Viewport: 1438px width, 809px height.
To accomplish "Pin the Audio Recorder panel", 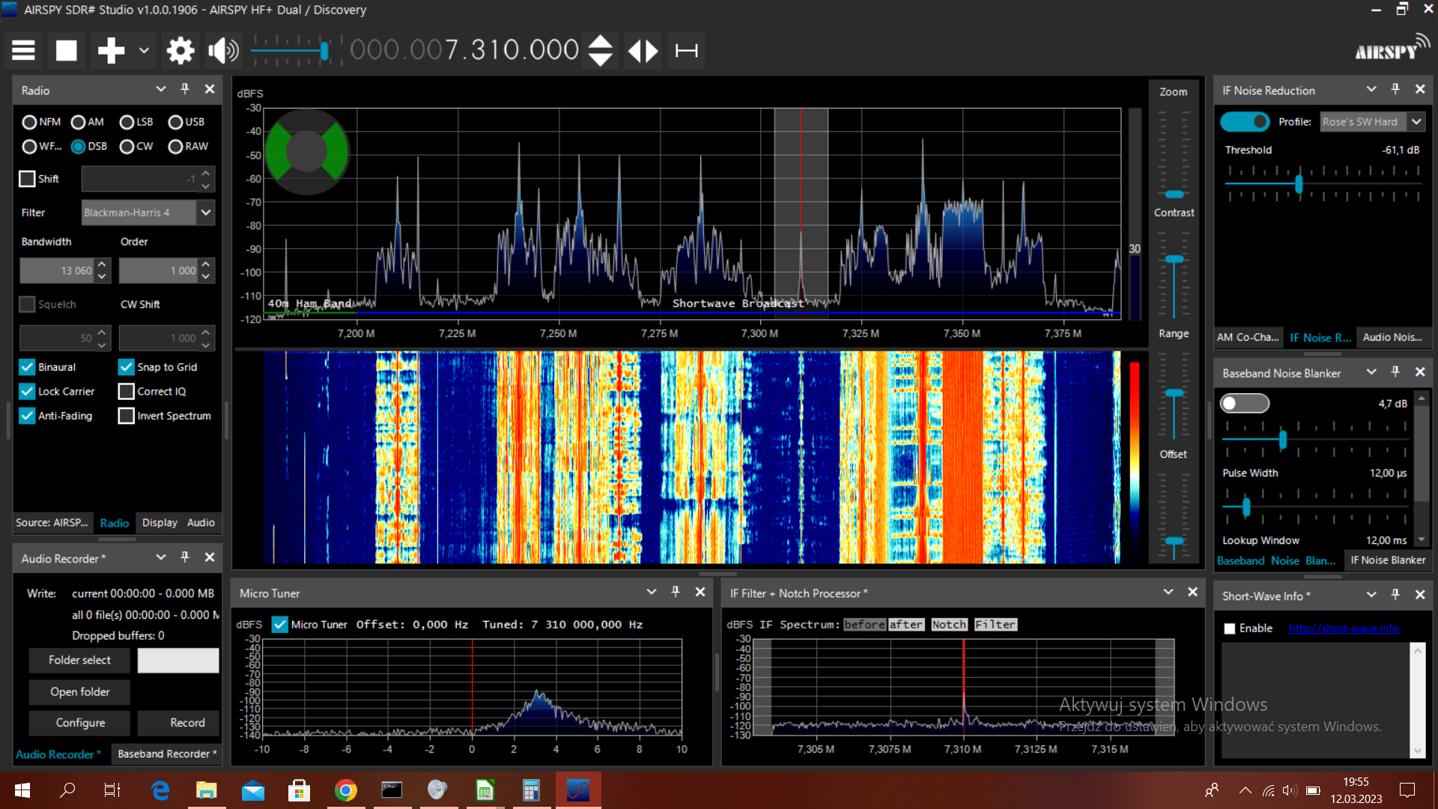I will (185, 557).
